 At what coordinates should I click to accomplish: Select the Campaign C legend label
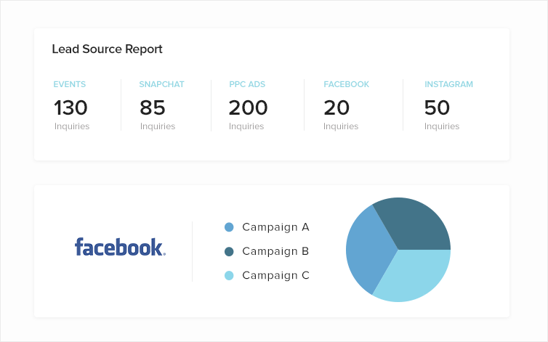(x=275, y=275)
